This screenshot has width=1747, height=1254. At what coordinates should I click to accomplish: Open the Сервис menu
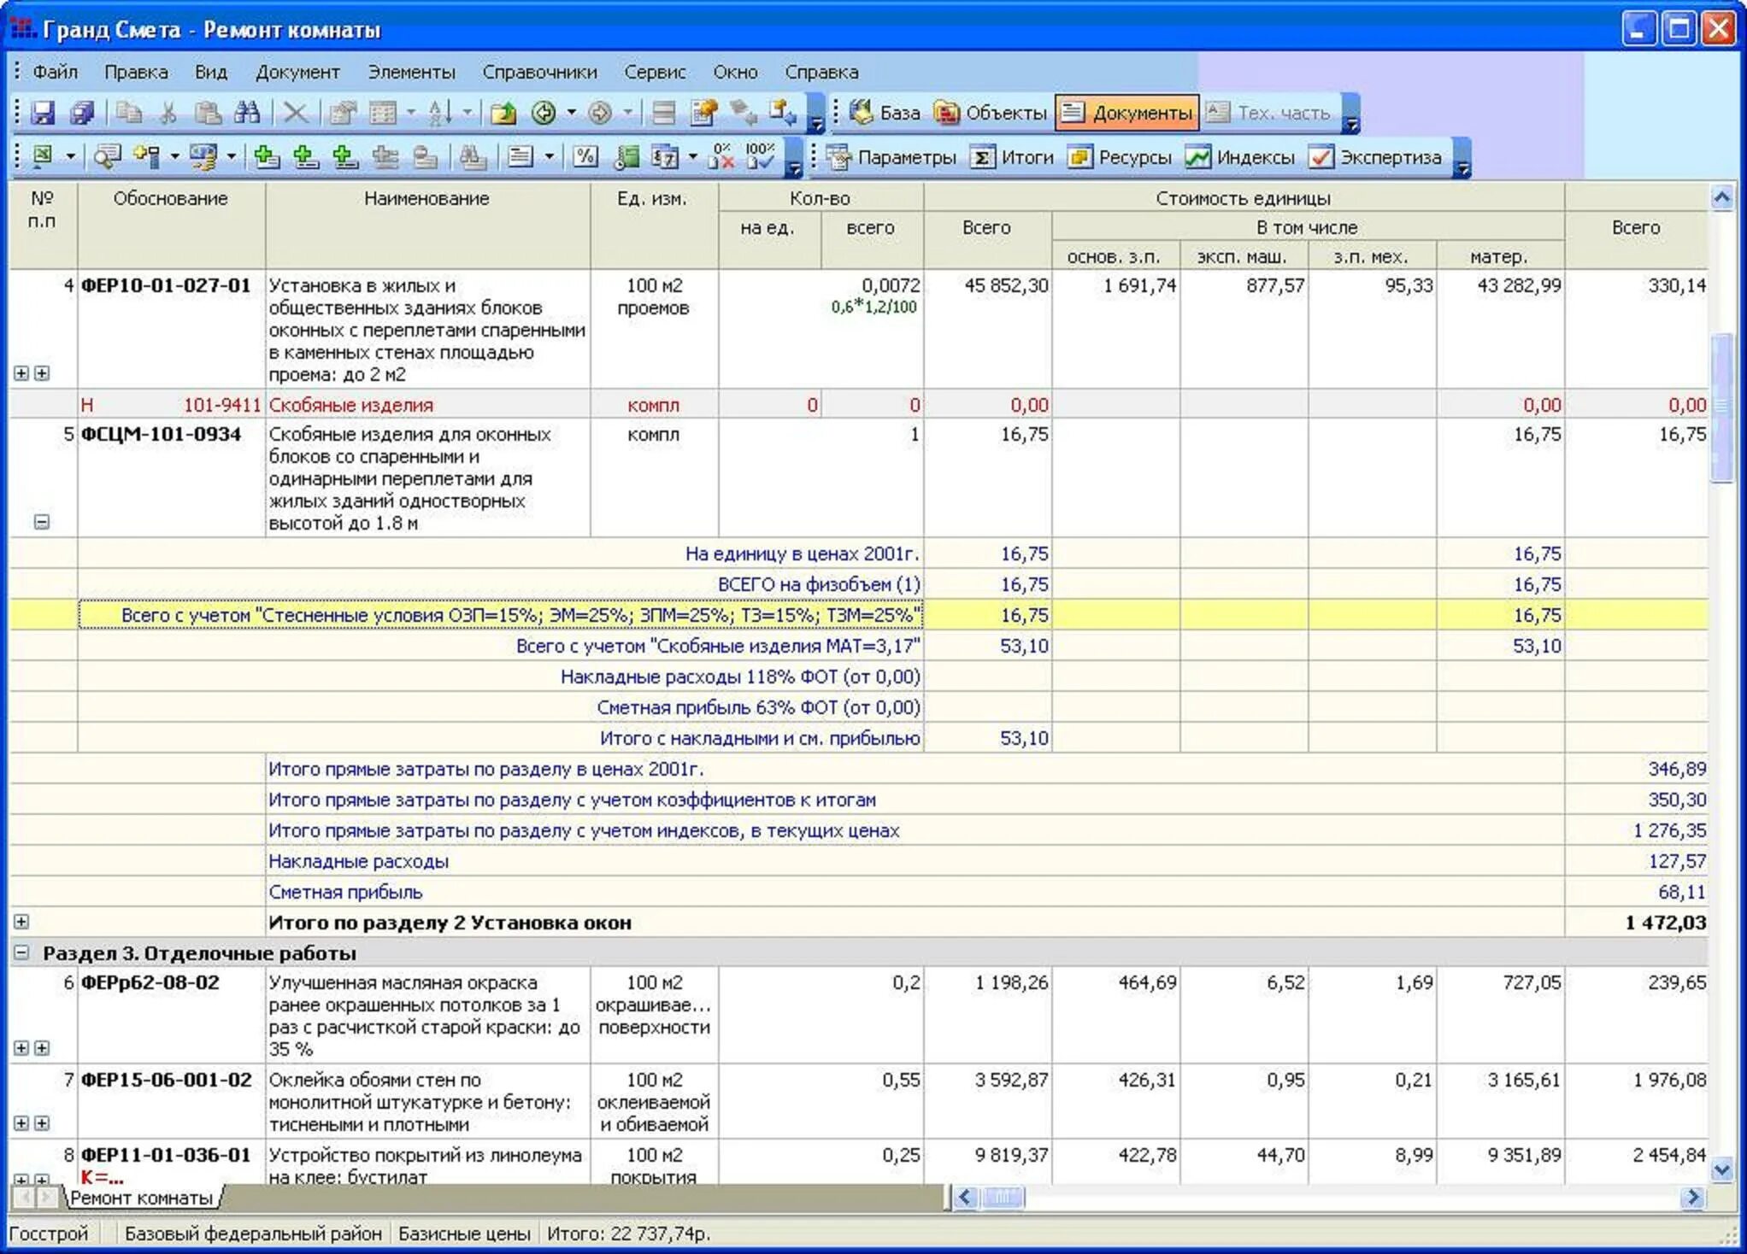click(655, 72)
